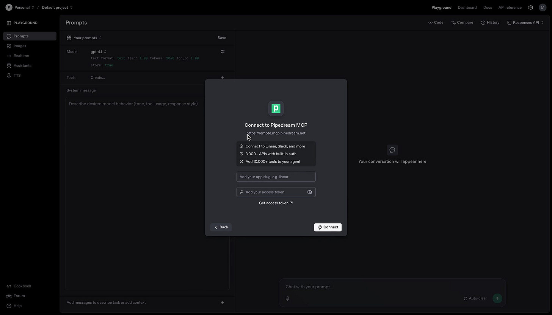The width and height of the screenshot is (552, 315).
Task: Click 'Add messages to describe task' text
Action: tap(106, 303)
